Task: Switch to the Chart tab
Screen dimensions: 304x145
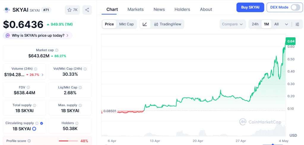Action: pyautogui.click(x=112, y=9)
